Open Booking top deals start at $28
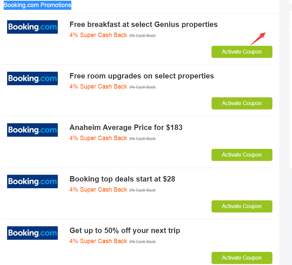 122,179
